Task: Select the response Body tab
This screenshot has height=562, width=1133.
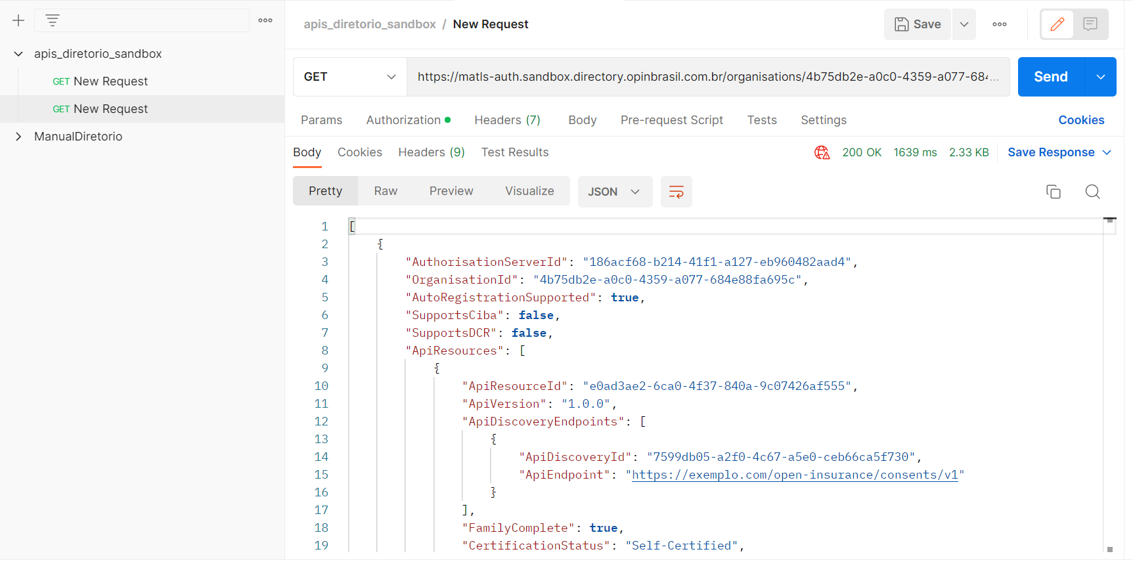Action: (307, 152)
